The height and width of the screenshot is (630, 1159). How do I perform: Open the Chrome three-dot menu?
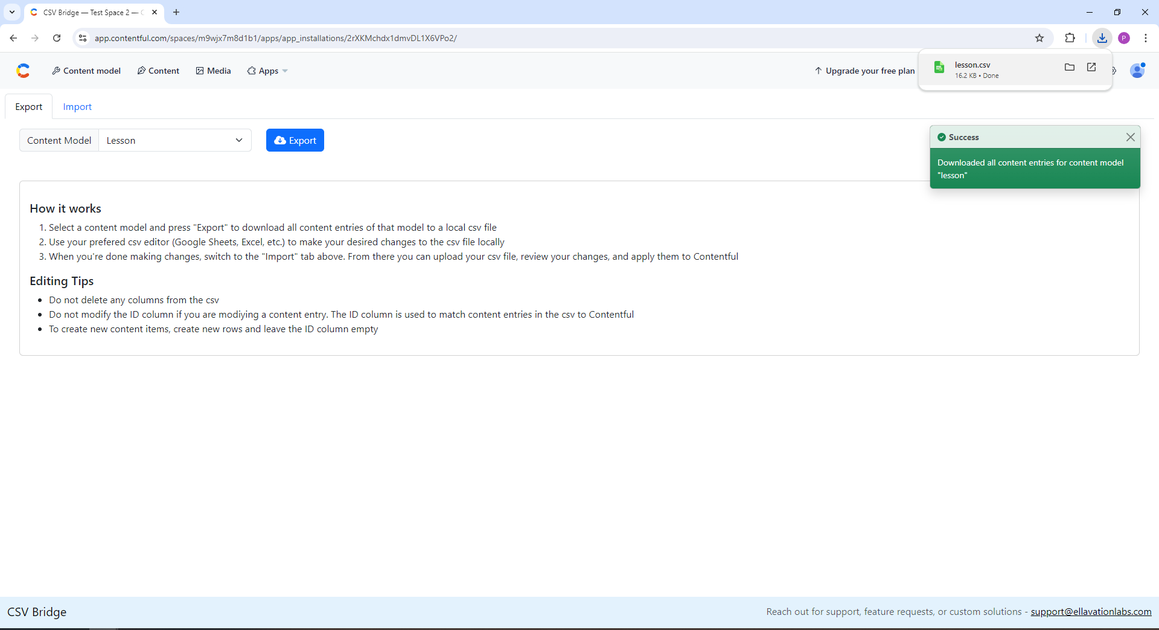[x=1146, y=38]
